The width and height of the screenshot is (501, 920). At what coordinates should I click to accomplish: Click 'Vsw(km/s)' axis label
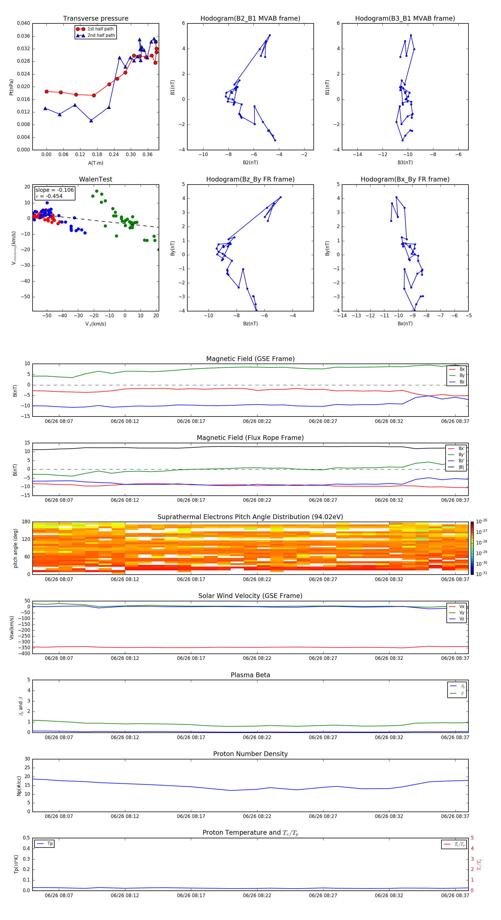[11, 628]
